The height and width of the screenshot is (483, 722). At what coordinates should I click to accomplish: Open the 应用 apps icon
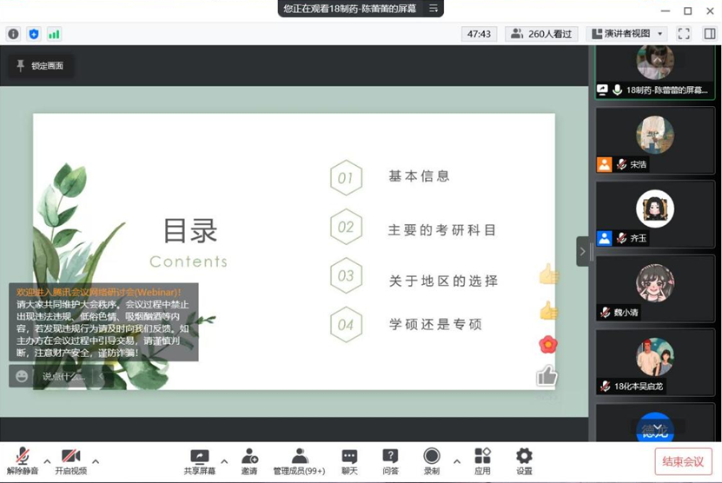coord(482,460)
